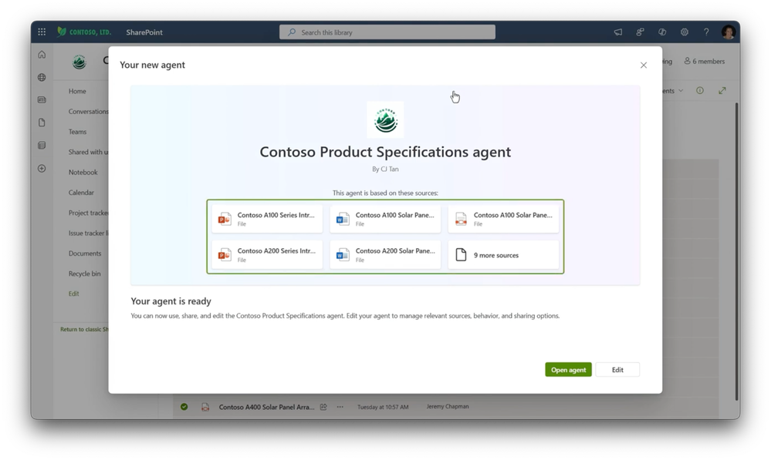Click the Edit button in dialog
This screenshot has width=771, height=460.
(x=617, y=370)
